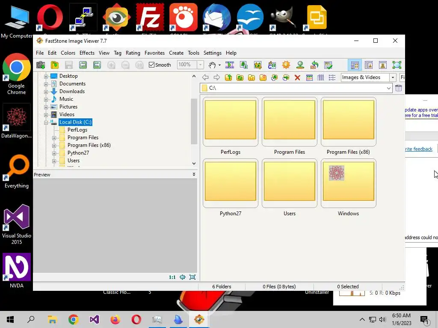This screenshot has width=438, height=328.
Task: Open the Colors menu
Action: pos(68,53)
